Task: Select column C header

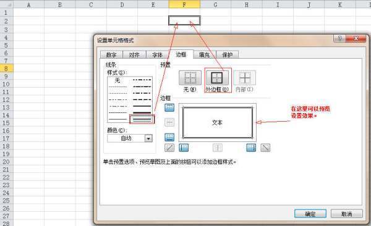Action: click(91, 4)
